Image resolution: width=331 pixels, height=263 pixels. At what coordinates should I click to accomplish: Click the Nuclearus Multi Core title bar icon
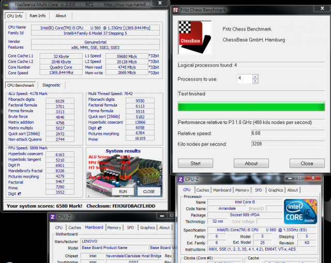click(x=6, y=5)
